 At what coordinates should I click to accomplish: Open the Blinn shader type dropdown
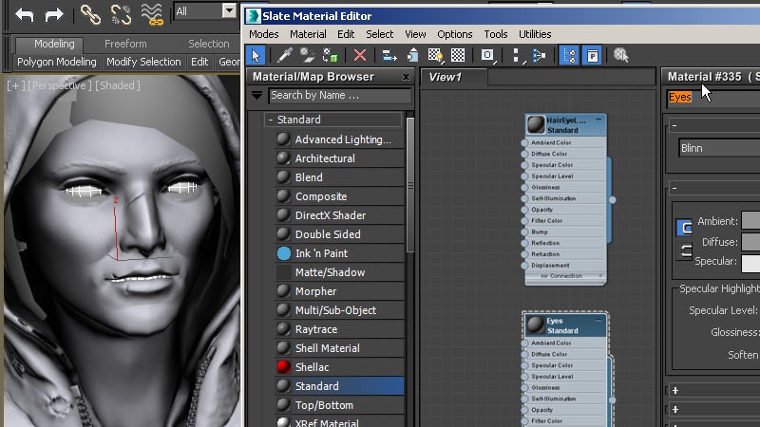pyautogui.click(x=719, y=148)
